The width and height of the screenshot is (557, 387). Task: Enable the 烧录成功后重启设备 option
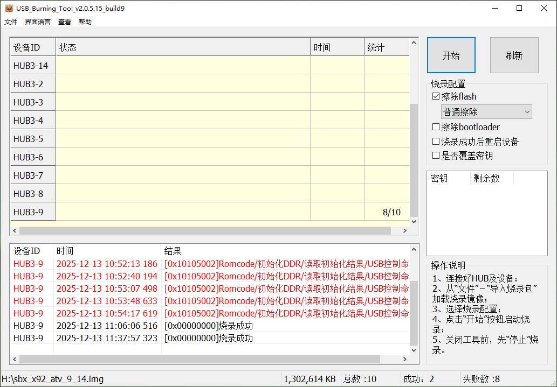[436, 141]
